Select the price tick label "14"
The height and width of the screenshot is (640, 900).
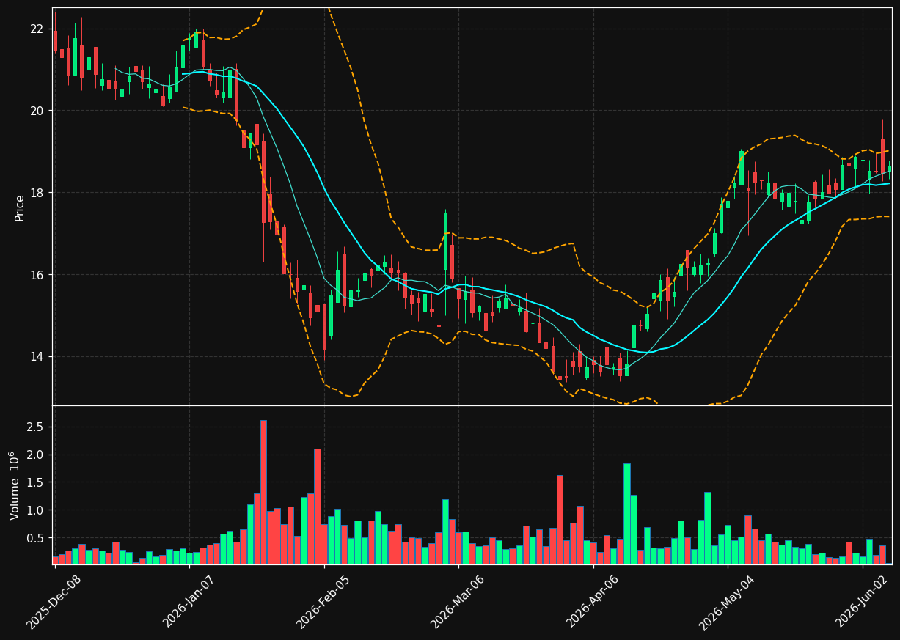[37, 357]
